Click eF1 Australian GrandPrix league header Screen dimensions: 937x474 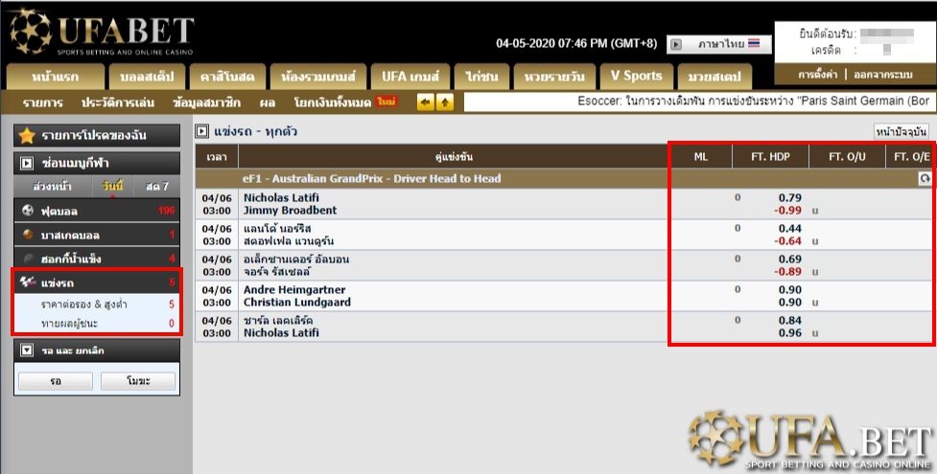pos(372,178)
